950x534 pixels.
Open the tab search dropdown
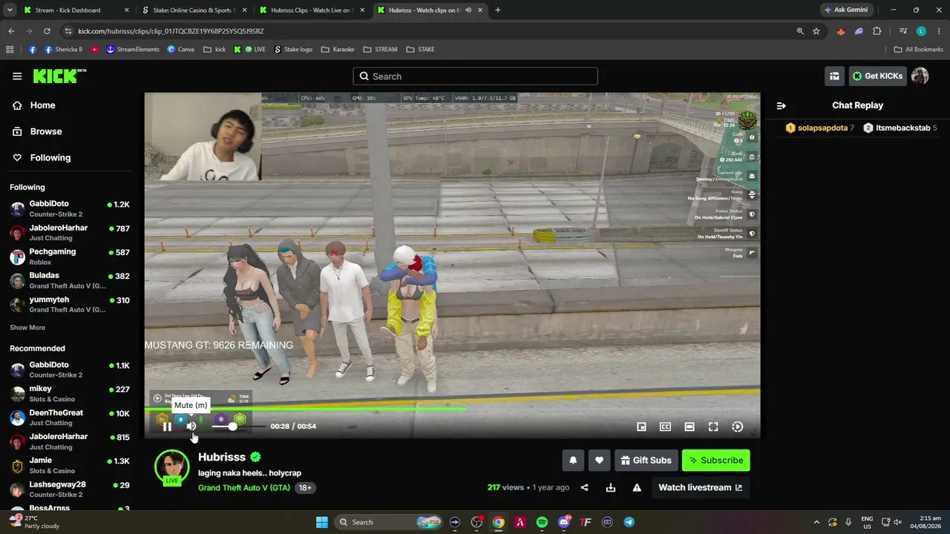tap(10, 10)
